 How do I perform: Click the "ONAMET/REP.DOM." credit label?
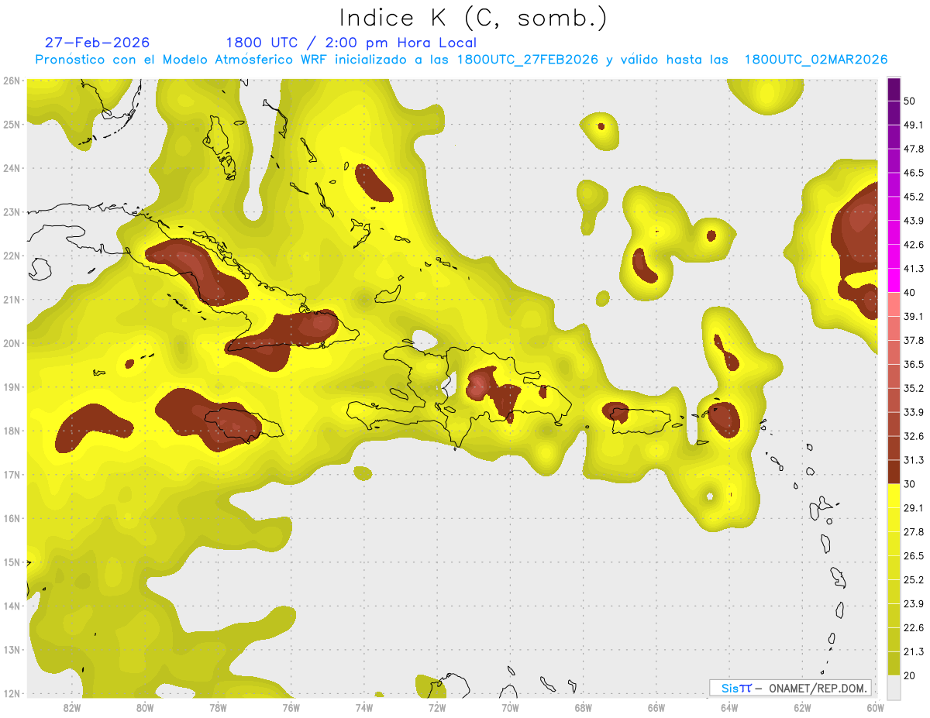pos(817,688)
